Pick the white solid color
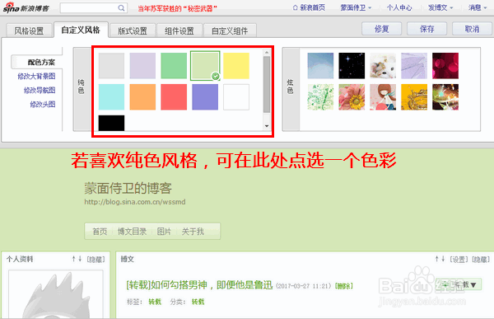This screenshot has height=319, width=494. [x=236, y=97]
